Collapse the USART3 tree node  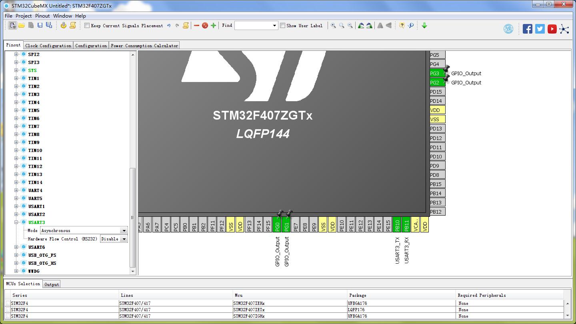click(16, 222)
